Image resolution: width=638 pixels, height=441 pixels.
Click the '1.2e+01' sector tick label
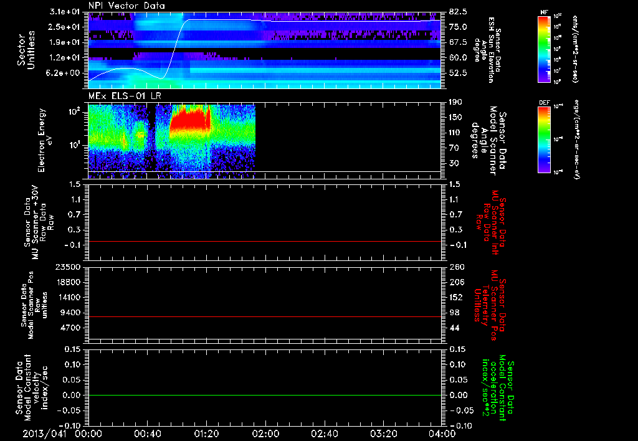point(65,58)
